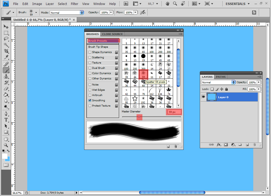Swap foreground and background colors
The width and height of the screenshot is (271, 196).
coord(8,151)
